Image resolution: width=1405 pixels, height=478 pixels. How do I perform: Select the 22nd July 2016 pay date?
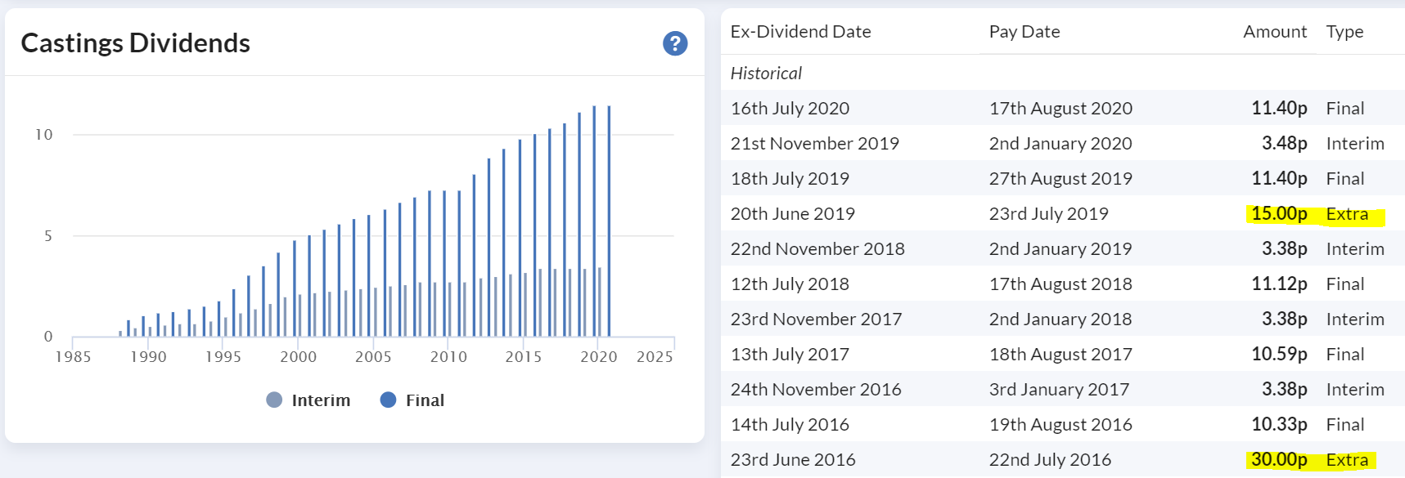pyautogui.click(x=1050, y=460)
